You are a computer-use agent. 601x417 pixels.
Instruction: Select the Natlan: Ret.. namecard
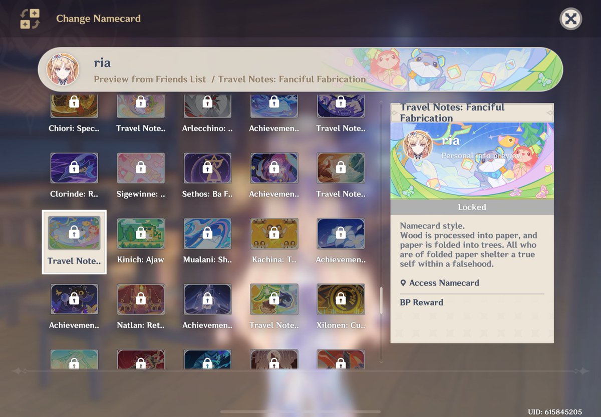point(141,307)
